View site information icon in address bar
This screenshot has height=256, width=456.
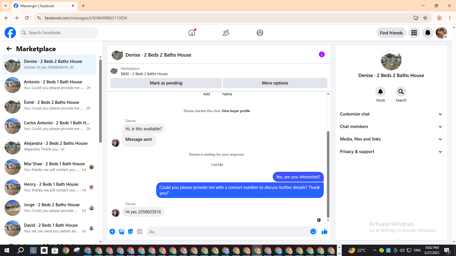[39, 18]
